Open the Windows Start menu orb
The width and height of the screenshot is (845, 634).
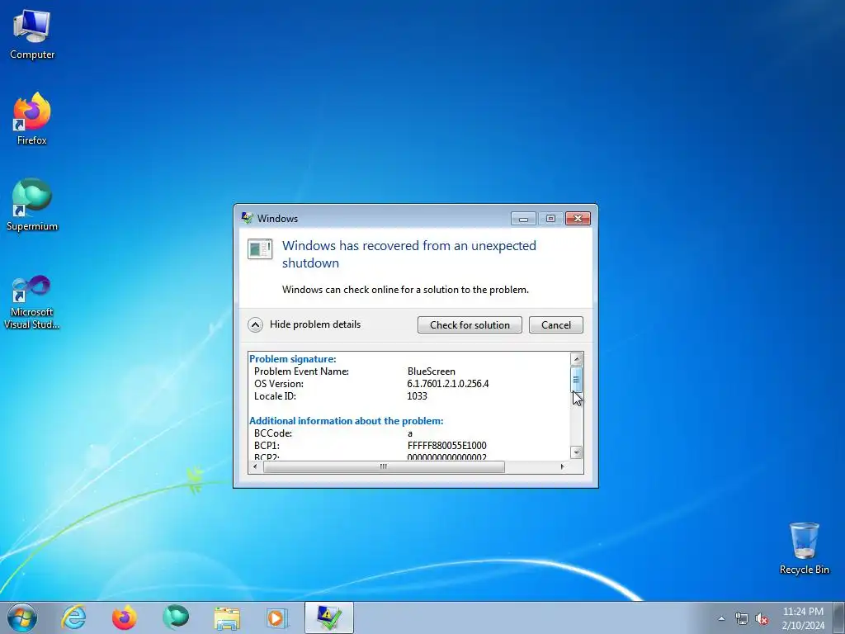(22, 617)
